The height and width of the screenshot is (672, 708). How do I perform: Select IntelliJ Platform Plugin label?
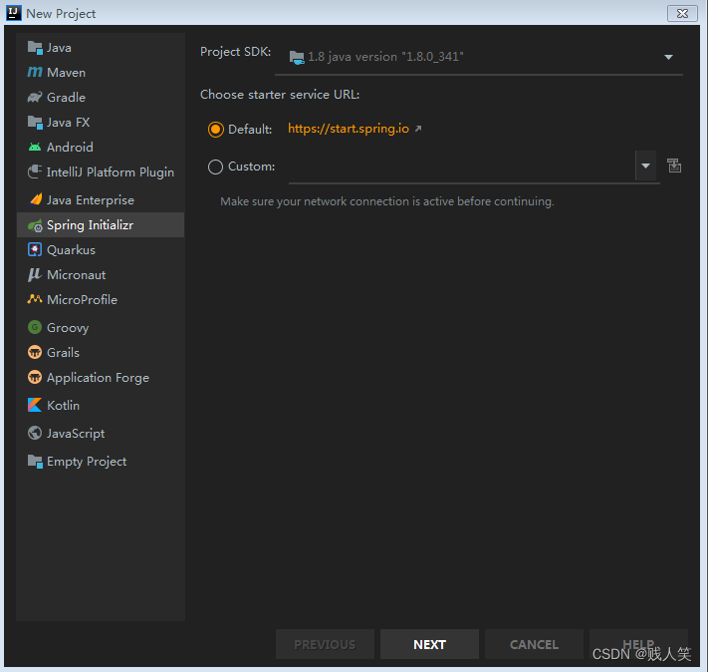(111, 172)
